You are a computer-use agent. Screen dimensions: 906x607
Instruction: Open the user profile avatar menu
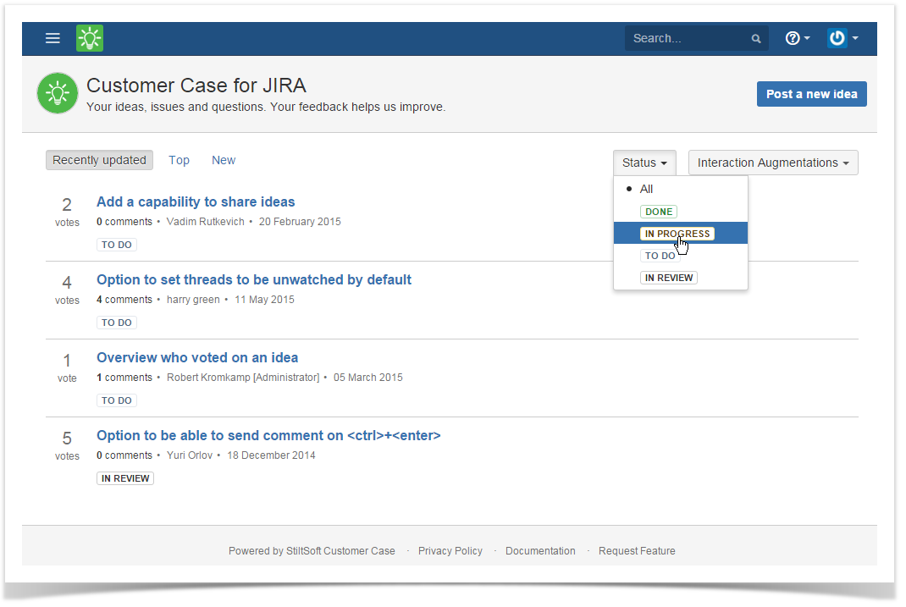point(843,38)
